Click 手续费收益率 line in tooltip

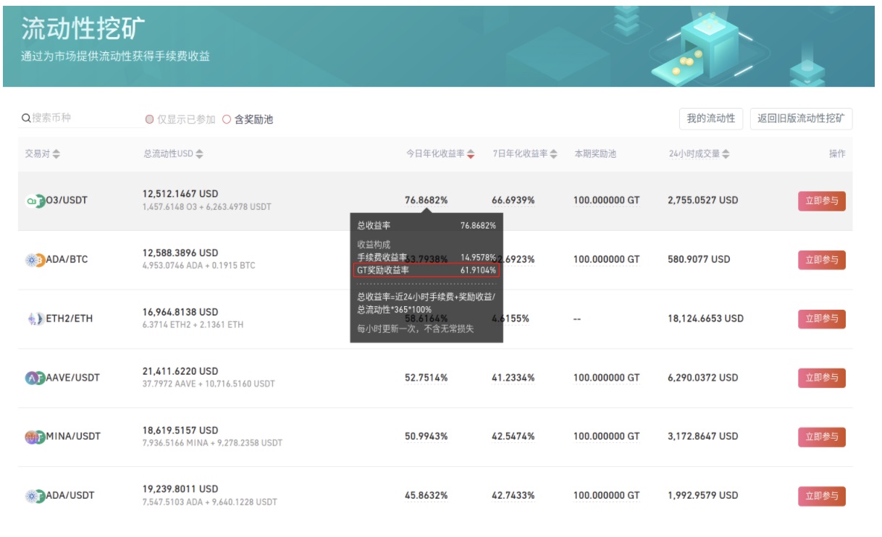[427, 258]
